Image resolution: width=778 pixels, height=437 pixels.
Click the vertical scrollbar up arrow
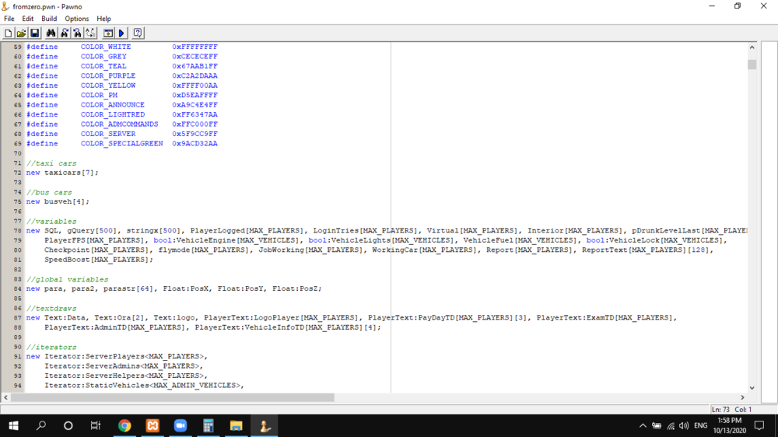tap(752, 47)
